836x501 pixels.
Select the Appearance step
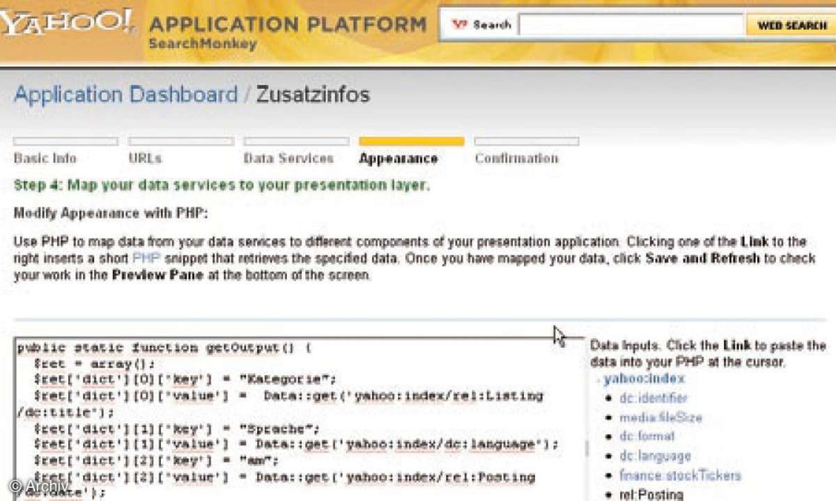[398, 159]
